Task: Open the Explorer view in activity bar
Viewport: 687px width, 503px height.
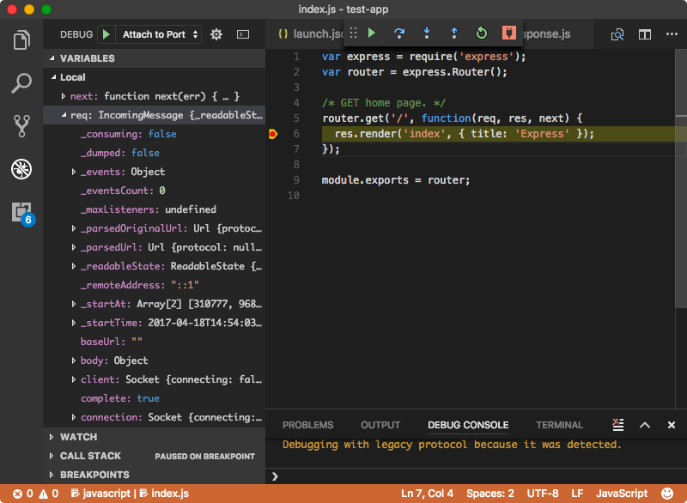Action: coord(21,39)
